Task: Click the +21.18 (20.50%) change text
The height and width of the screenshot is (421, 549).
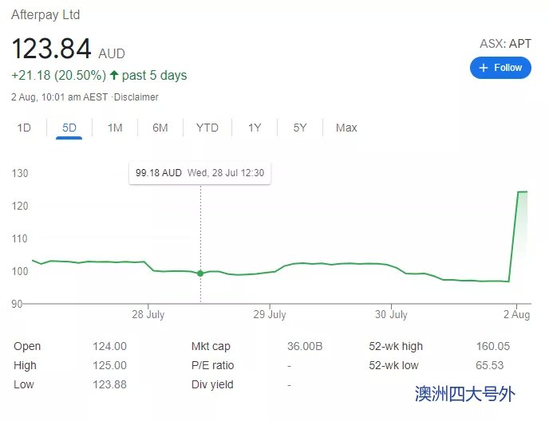Action: click(58, 75)
